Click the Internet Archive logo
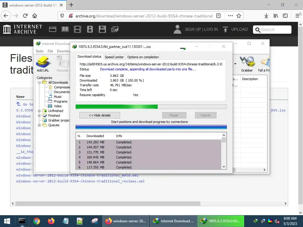 pos(22,29)
